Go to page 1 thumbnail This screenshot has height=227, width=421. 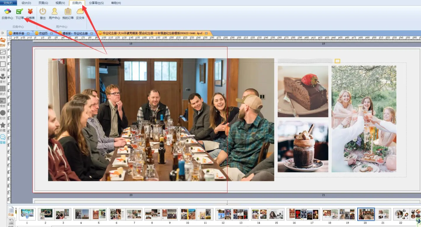(27, 214)
